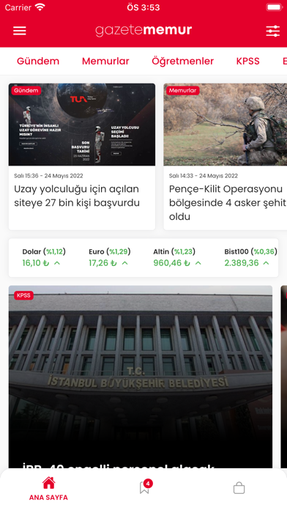Screen dimensions: 287x510
Task: Tap the ÖS 3:53 clock
Action: [x=143, y=7]
